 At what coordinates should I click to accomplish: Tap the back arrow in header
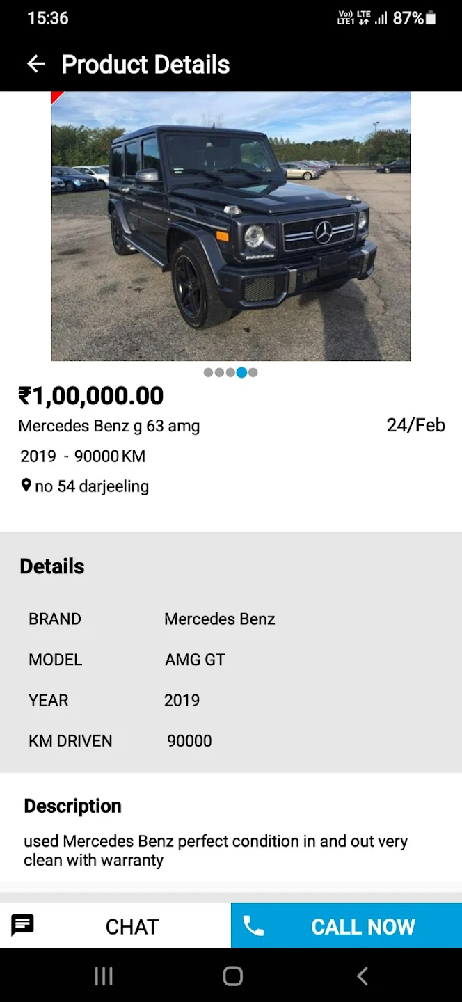(35, 65)
